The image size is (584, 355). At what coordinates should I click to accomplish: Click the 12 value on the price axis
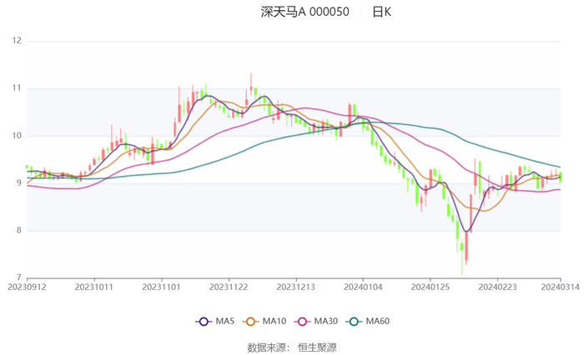pos(16,41)
